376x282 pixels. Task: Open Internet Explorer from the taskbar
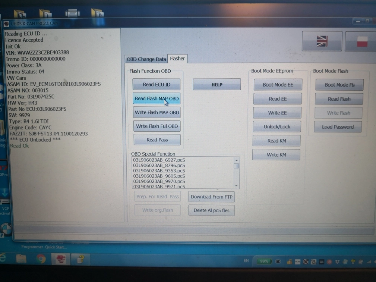pos(3,258)
